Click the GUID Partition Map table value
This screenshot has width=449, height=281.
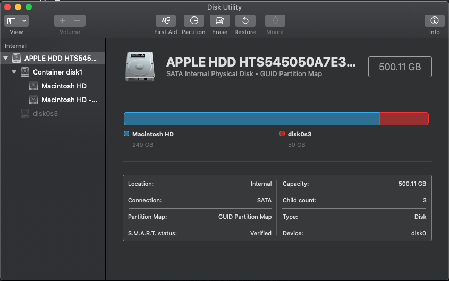pos(245,217)
